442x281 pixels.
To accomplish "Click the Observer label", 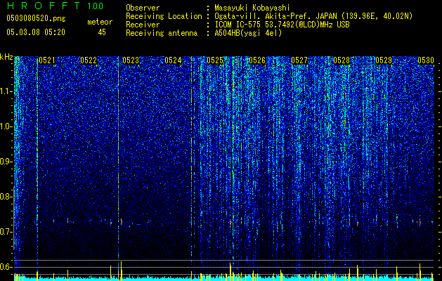I will click(143, 8).
